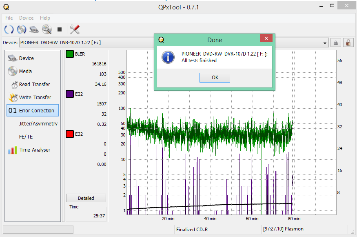The width and height of the screenshot is (357, 237).
Task: Click the '80 min' graph axis label
Action: tap(294, 219)
